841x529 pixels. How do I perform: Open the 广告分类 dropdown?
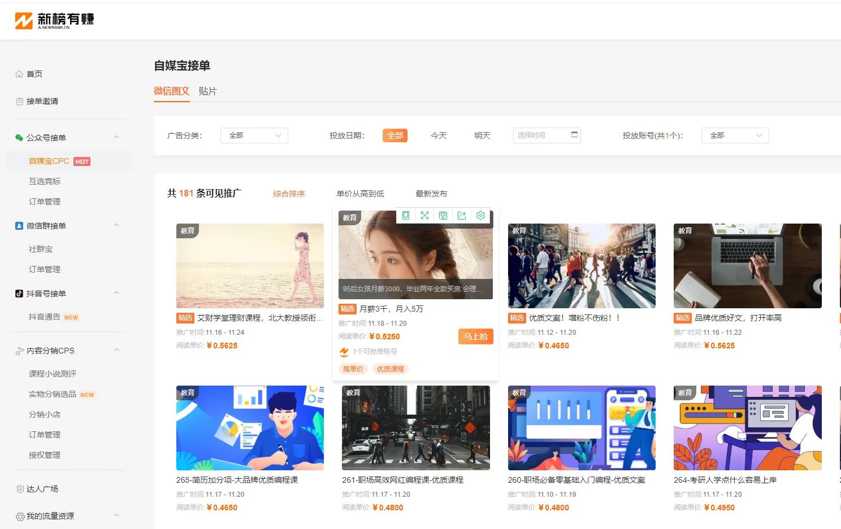point(254,135)
